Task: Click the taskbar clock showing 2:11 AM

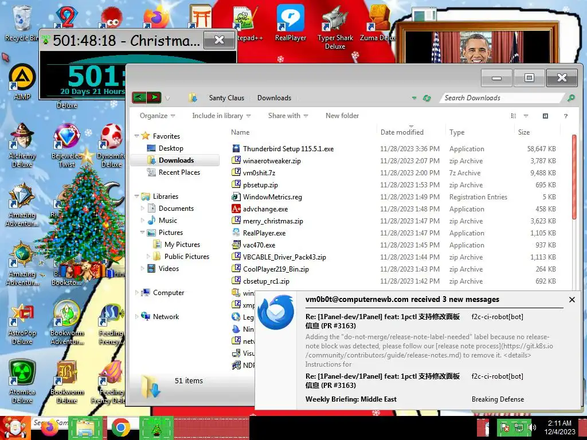Action: coord(559,427)
